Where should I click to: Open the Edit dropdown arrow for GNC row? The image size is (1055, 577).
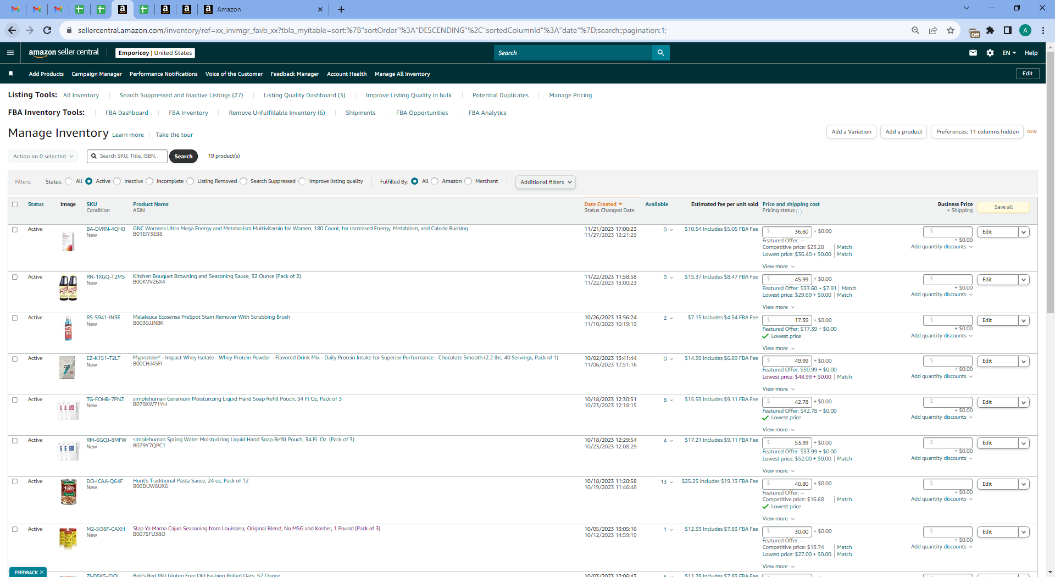pyautogui.click(x=1024, y=232)
